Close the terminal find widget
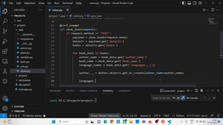The height and width of the screenshot is (125, 223). click(214, 98)
